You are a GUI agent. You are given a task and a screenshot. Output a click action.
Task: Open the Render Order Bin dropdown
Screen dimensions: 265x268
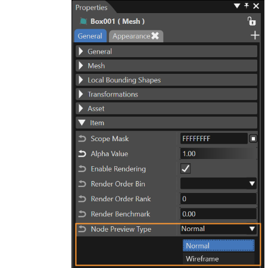tap(219, 183)
